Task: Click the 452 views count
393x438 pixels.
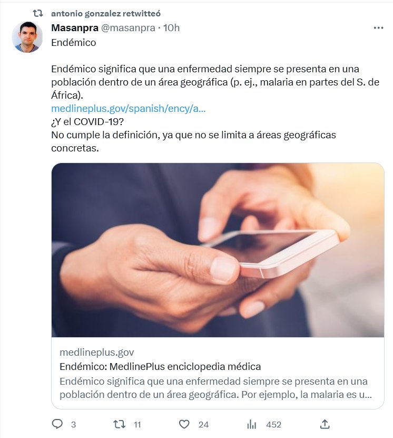Action: (x=273, y=425)
